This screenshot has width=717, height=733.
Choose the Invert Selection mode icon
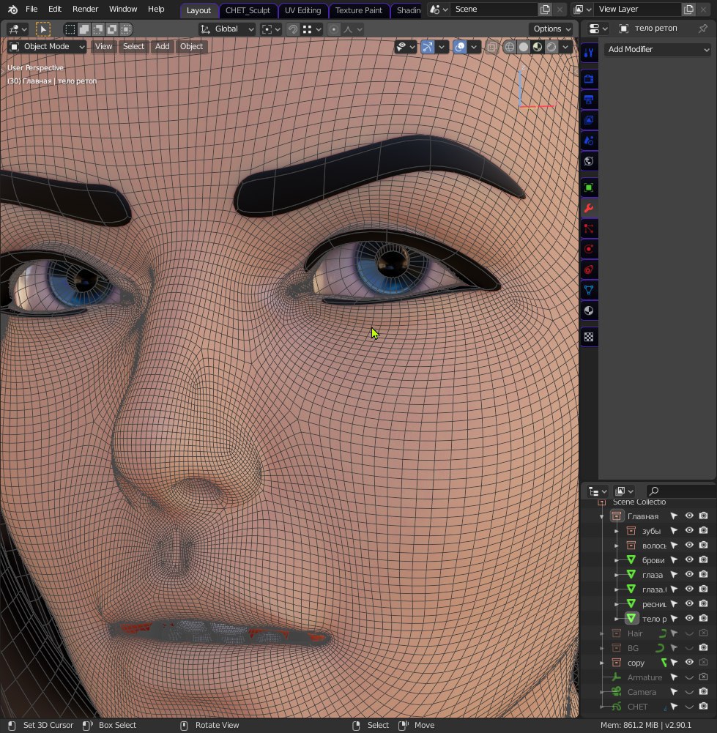point(112,29)
